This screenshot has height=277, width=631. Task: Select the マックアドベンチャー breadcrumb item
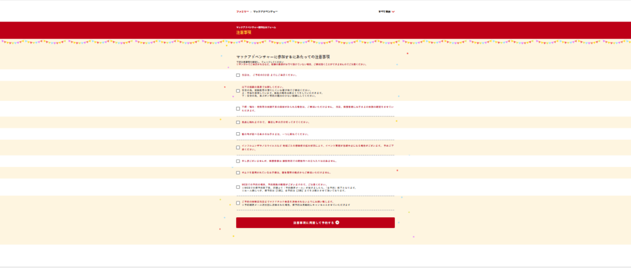pyautogui.click(x=265, y=11)
